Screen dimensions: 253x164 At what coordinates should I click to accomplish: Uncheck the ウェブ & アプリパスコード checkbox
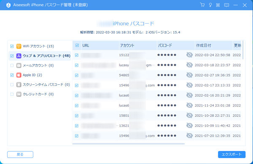click(12, 56)
